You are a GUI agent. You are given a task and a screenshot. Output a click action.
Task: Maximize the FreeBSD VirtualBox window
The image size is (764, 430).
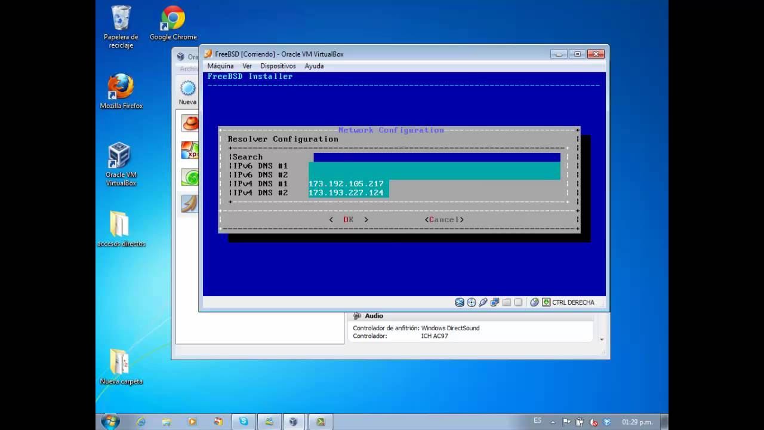pyautogui.click(x=577, y=54)
